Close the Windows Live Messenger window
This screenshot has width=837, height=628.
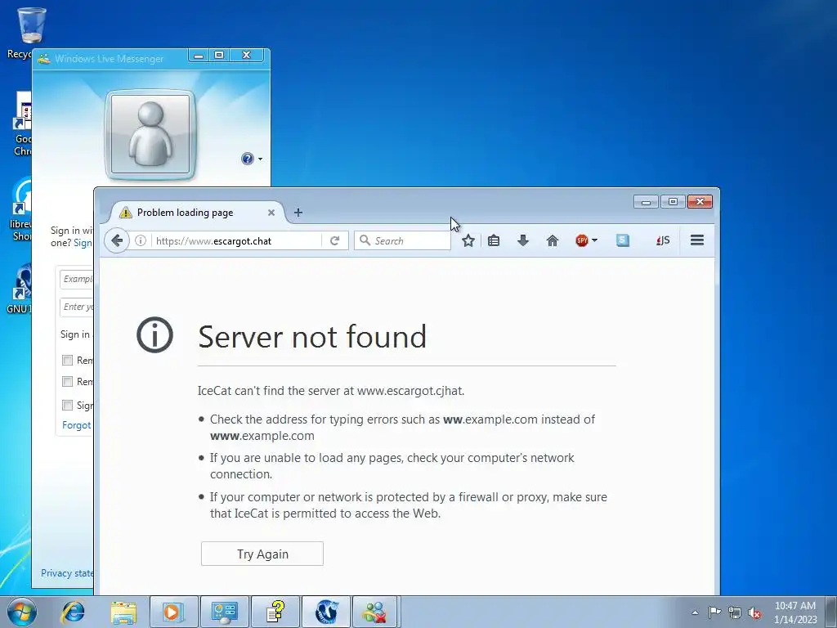coord(247,56)
